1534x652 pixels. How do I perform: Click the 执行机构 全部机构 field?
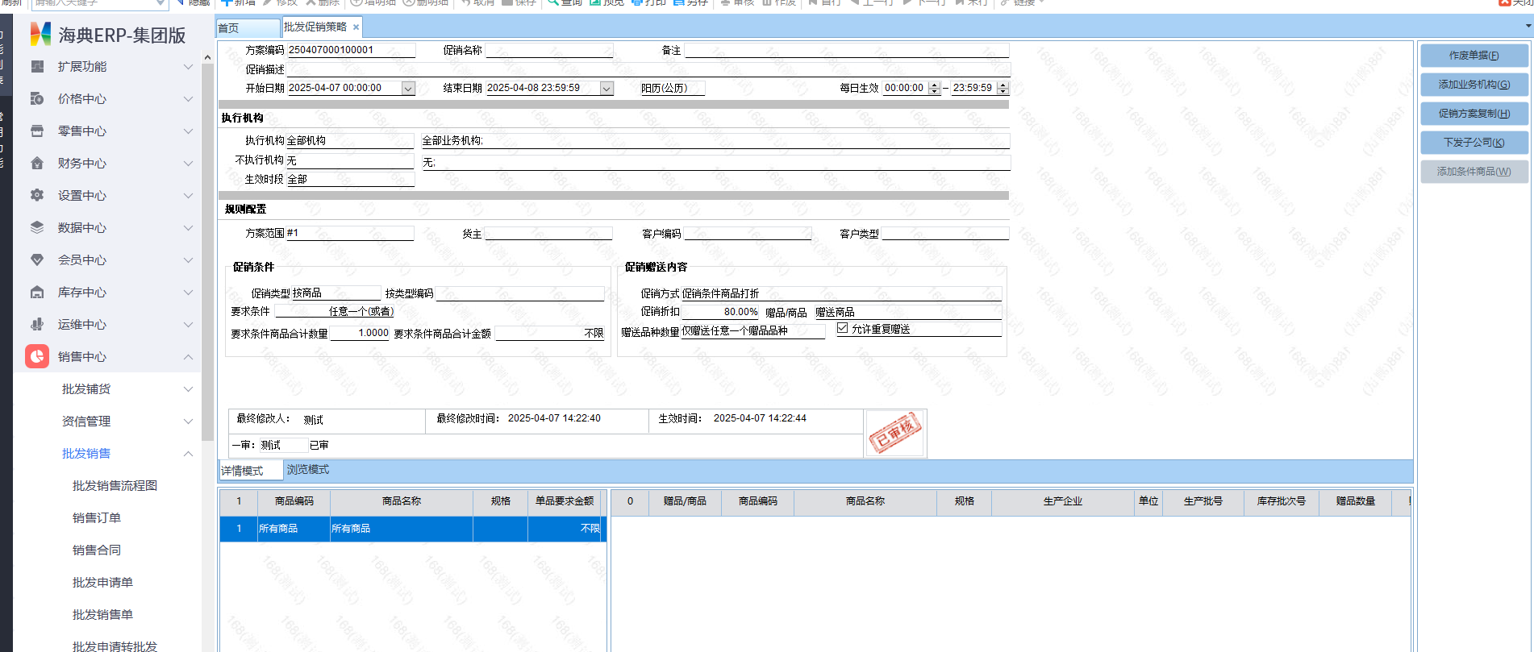(x=350, y=141)
